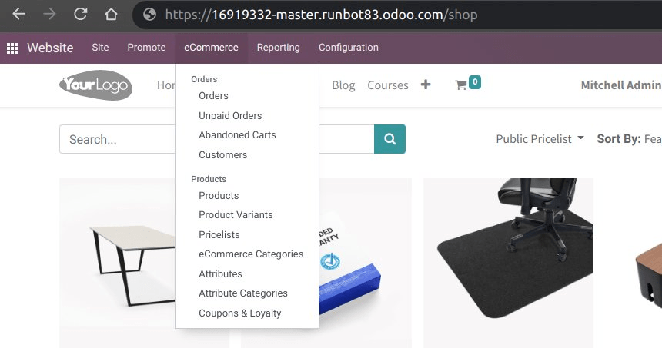The width and height of the screenshot is (662, 348).
Task: Open the Sort By dropdown
Action: [629, 138]
